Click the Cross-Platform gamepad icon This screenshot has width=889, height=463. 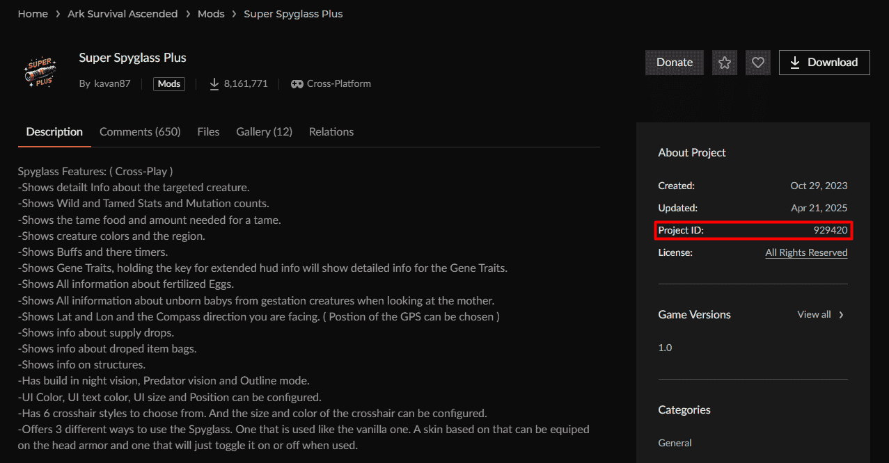point(297,84)
